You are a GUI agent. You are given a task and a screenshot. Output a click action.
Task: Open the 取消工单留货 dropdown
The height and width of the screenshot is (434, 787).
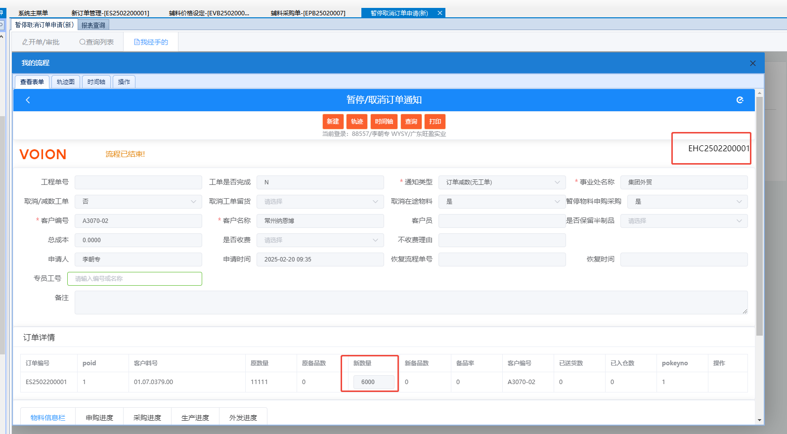[320, 202]
